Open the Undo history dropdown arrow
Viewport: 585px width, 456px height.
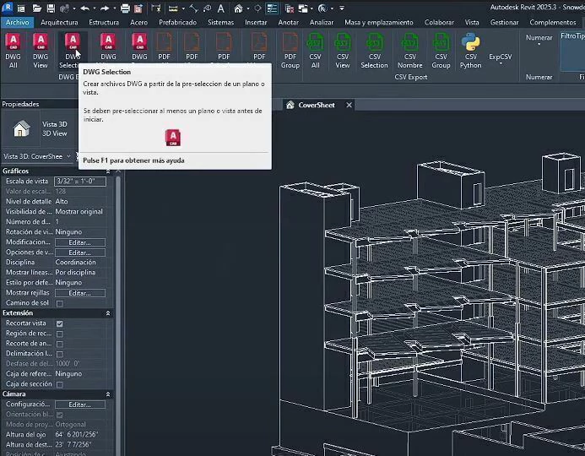coord(94,8)
